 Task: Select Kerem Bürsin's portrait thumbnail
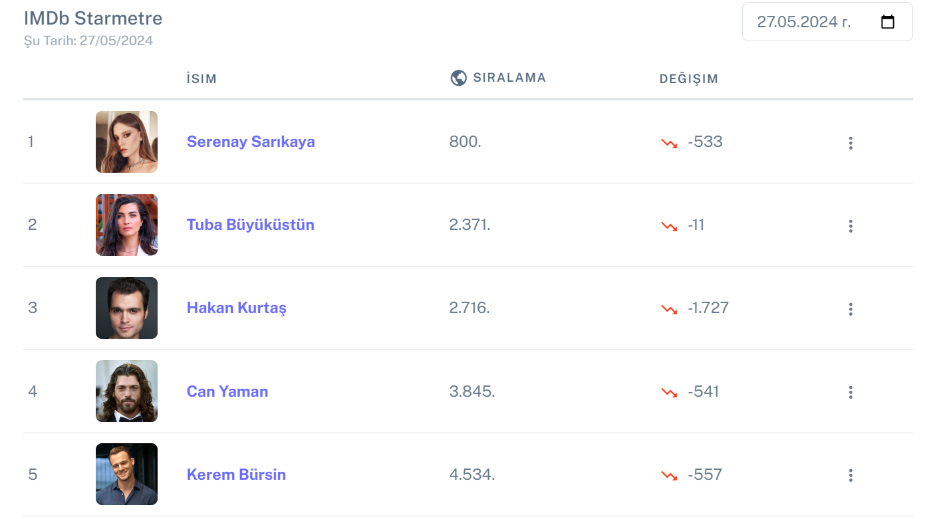coord(126,474)
